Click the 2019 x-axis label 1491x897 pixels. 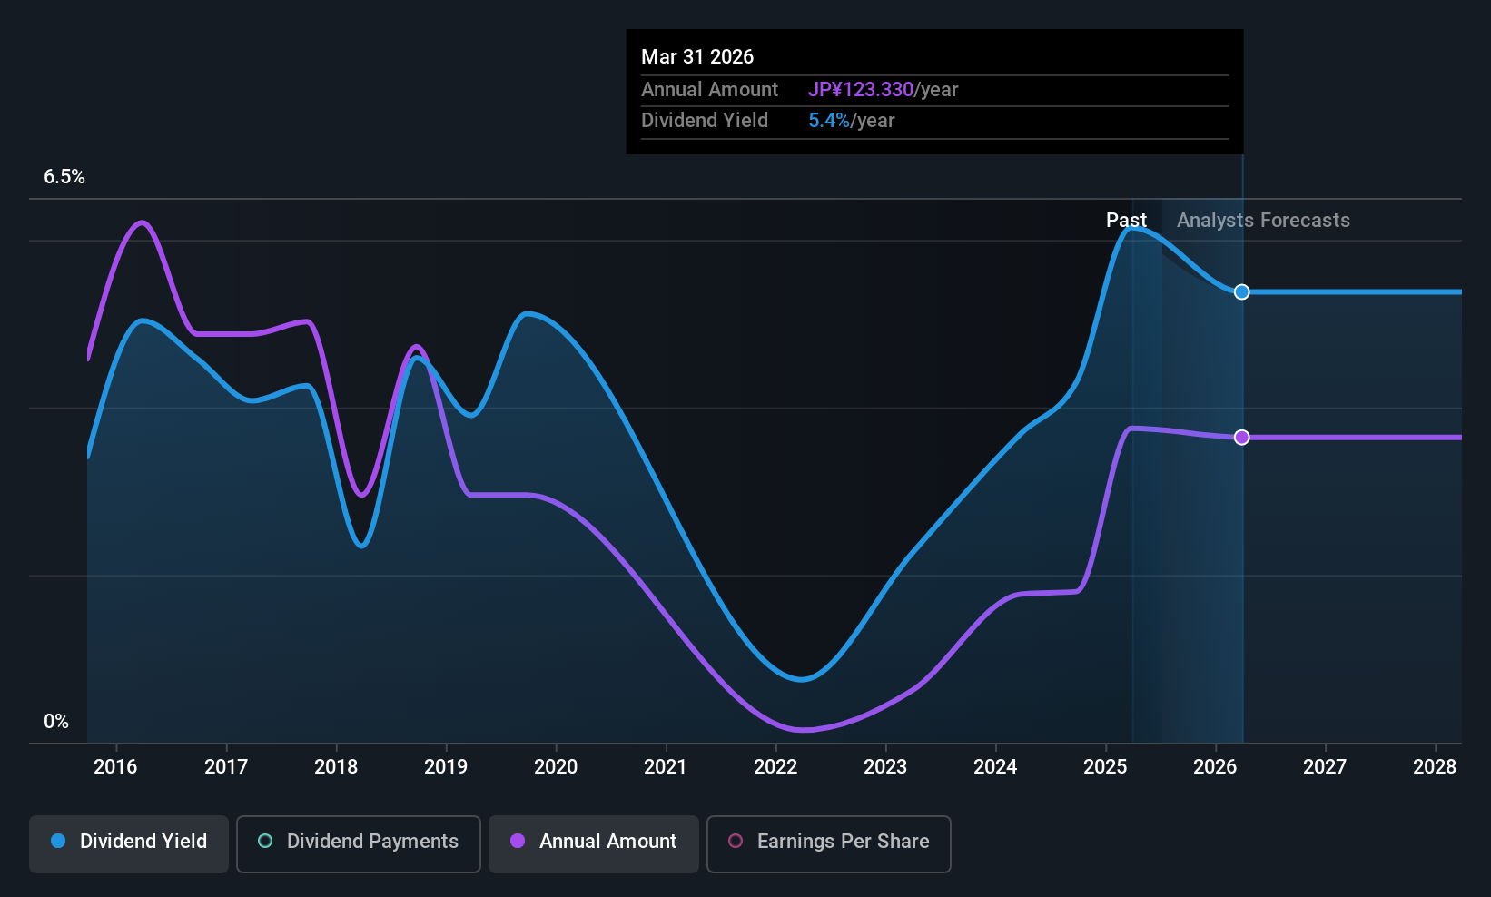click(446, 766)
